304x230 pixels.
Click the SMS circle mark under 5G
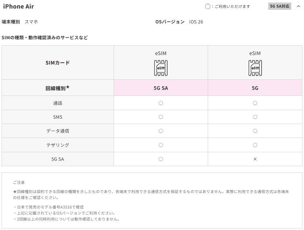click(255, 117)
